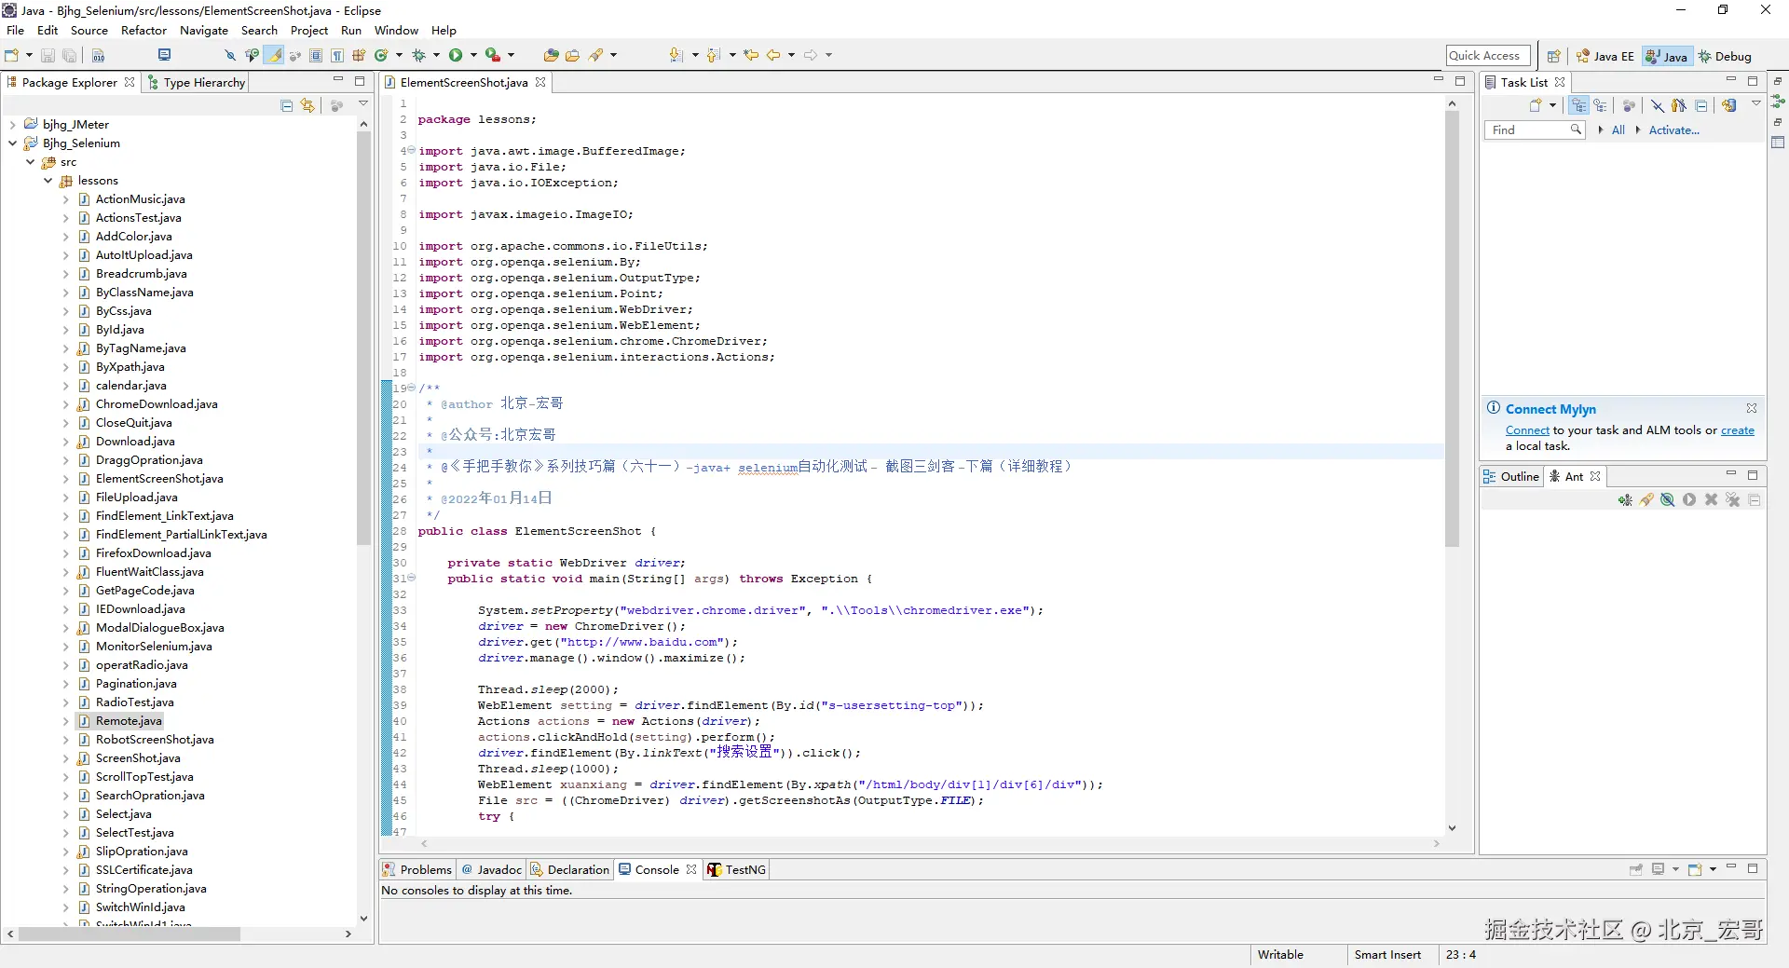Click the Open Perspective icon

click(x=1553, y=57)
